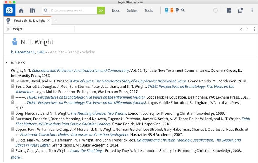258x163 pixels.
Task: Open Jesus, the Final Days link
Action: click(87, 151)
